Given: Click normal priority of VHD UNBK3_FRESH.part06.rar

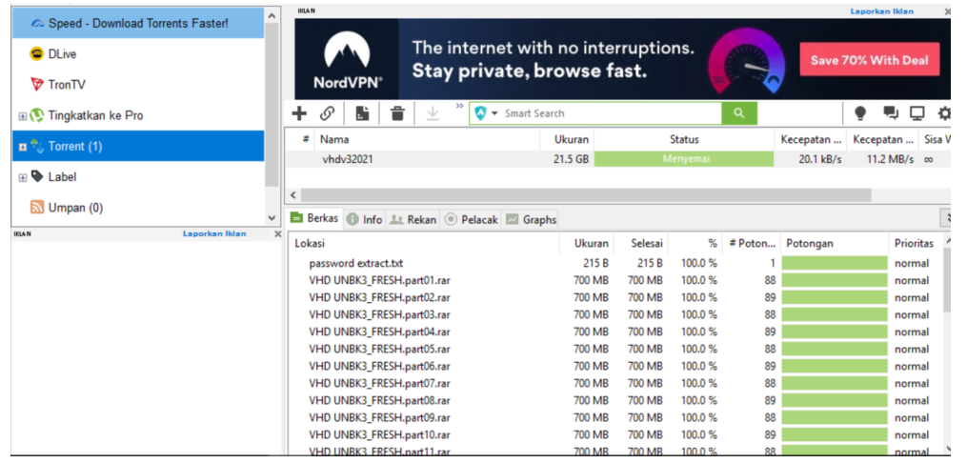Looking at the screenshot, I should pyautogui.click(x=912, y=366).
